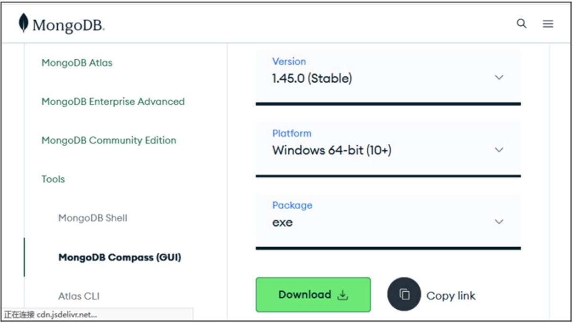Click the MongoDB wordmark
The height and width of the screenshot is (323, 573).
tap(68, 25)
